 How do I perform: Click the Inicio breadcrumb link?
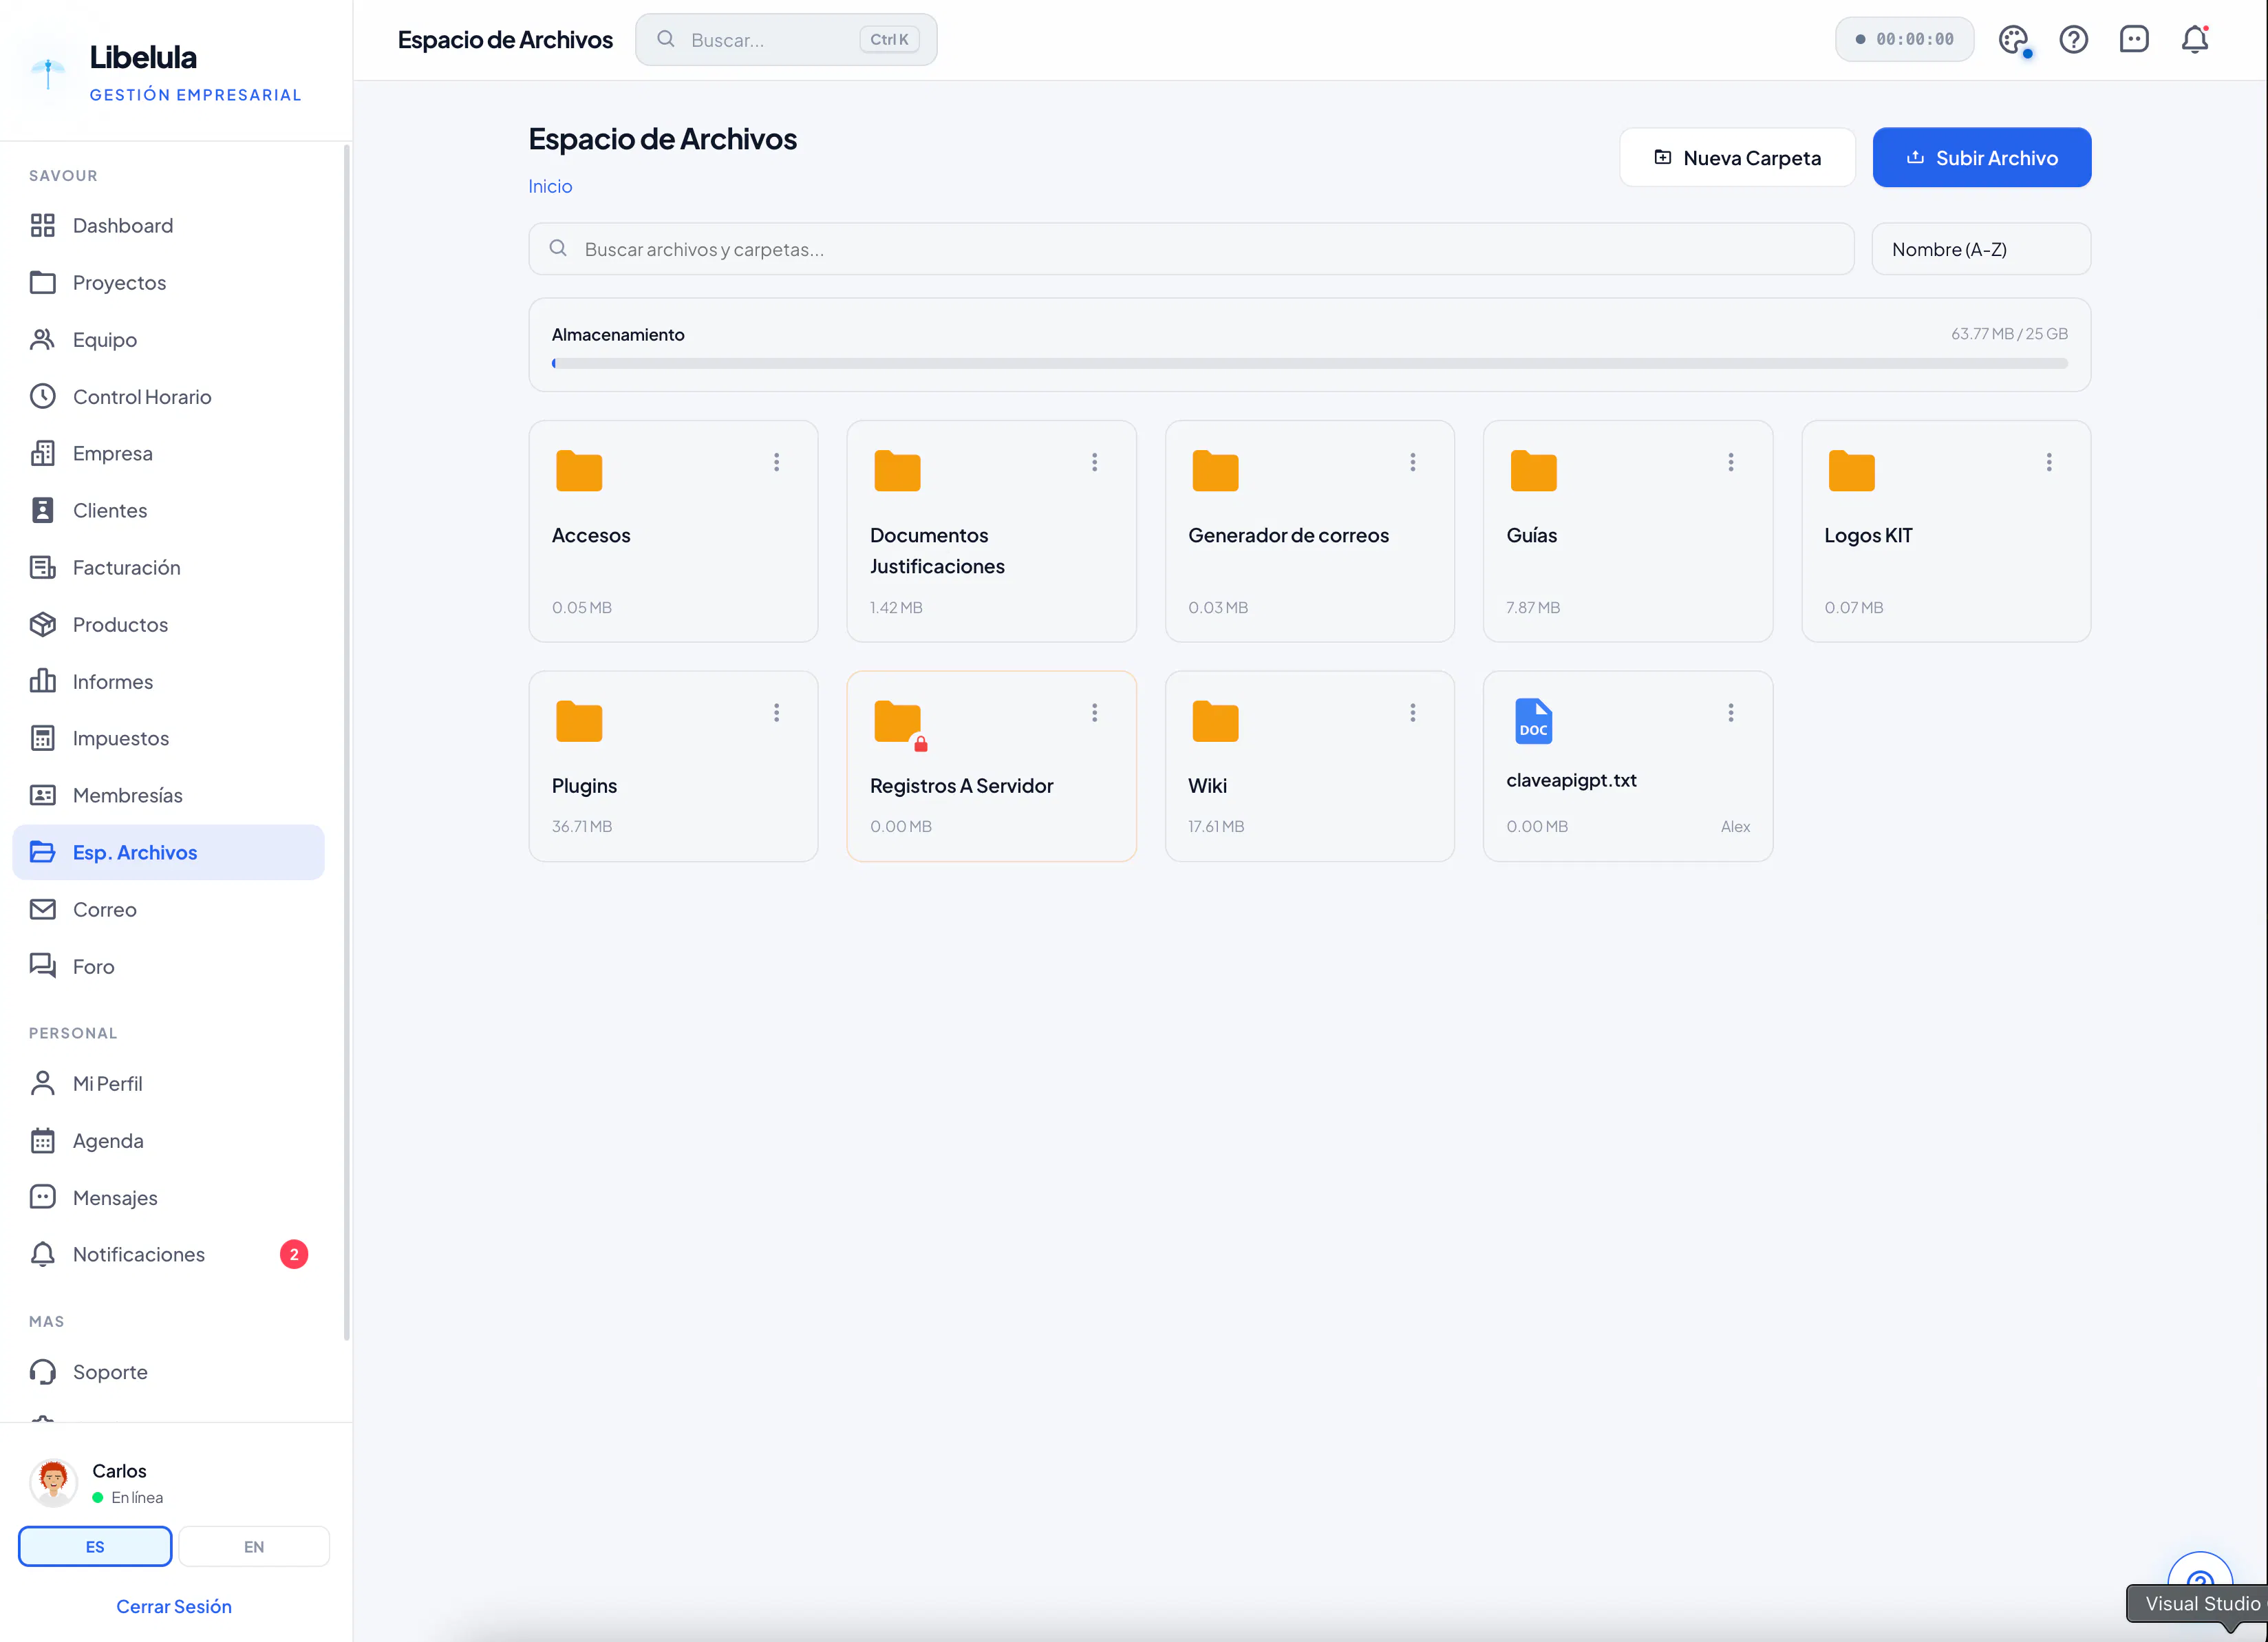pos(550,186)
